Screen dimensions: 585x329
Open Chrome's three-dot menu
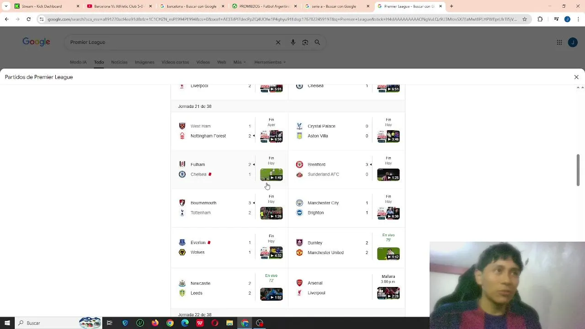pyautogui.click(x=579, y=19)
